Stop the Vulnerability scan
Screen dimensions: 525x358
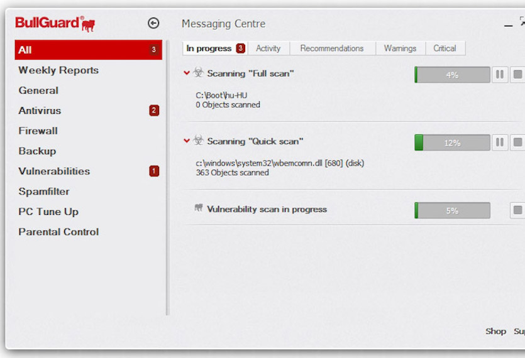[x=517, y=210]
